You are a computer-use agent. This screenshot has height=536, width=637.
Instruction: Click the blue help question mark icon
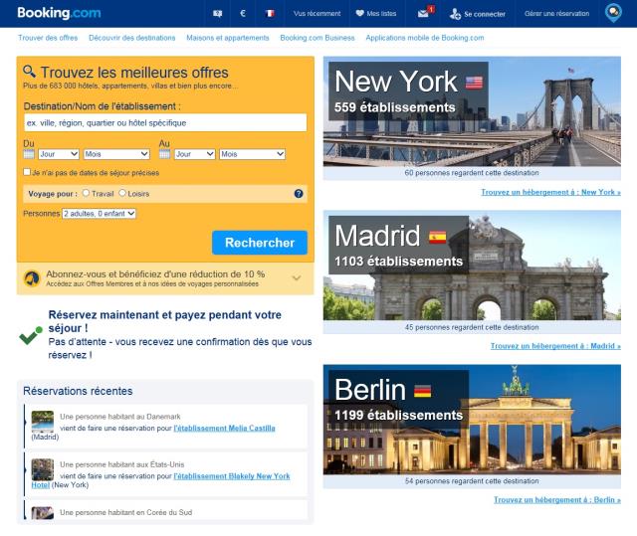[x=299, y=194]
